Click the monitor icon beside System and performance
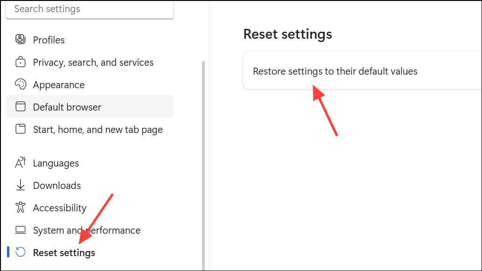482x271 pixels. (21, 230)
